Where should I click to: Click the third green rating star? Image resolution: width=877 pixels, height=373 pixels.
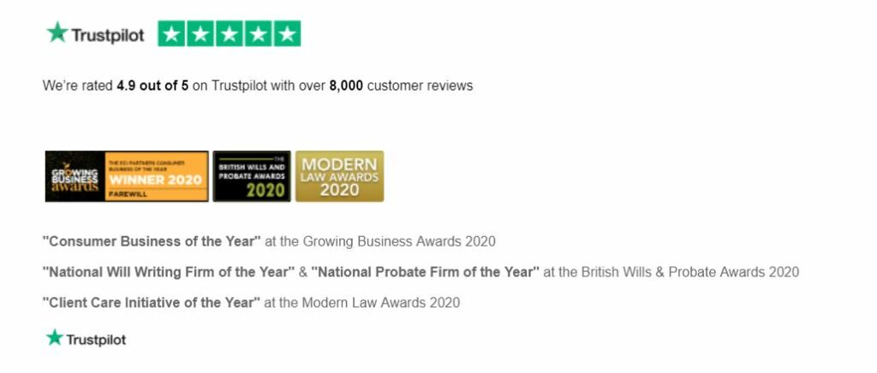(x=230, y=34)
